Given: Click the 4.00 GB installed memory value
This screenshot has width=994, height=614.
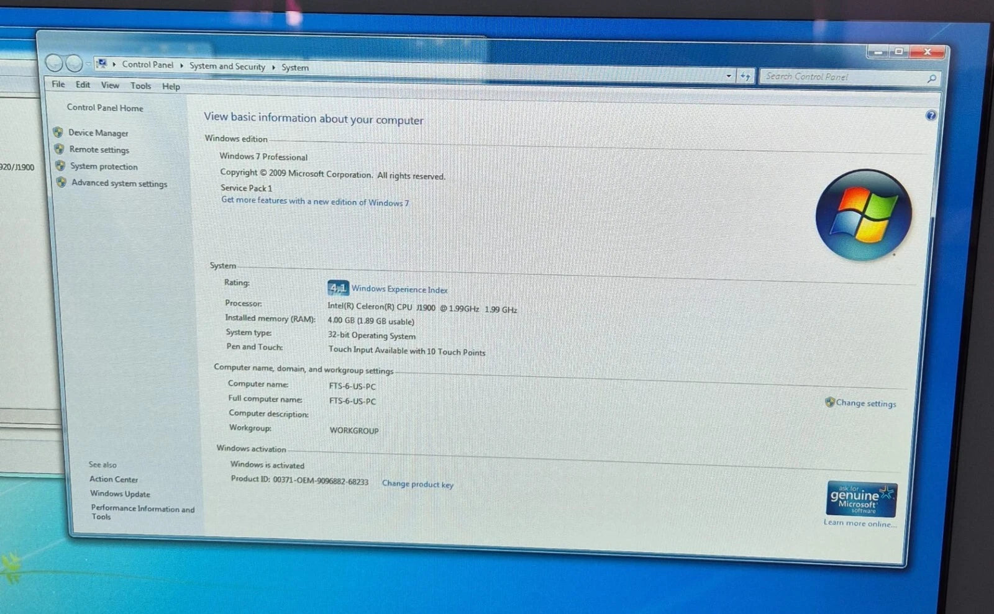Looking at the screenshot, I should 371,321.
